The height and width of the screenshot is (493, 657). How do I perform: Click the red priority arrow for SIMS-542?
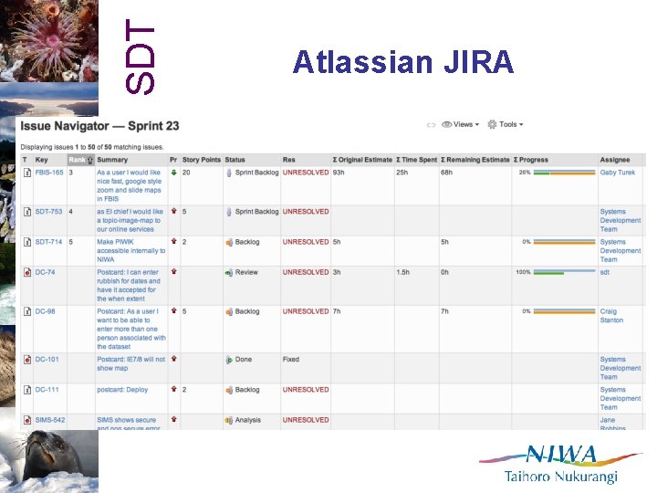click(174, 419)
